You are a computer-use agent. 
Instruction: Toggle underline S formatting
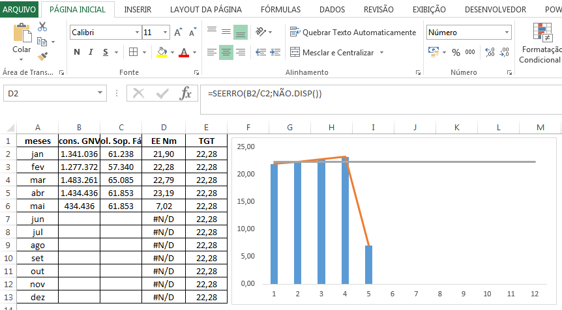106,52
